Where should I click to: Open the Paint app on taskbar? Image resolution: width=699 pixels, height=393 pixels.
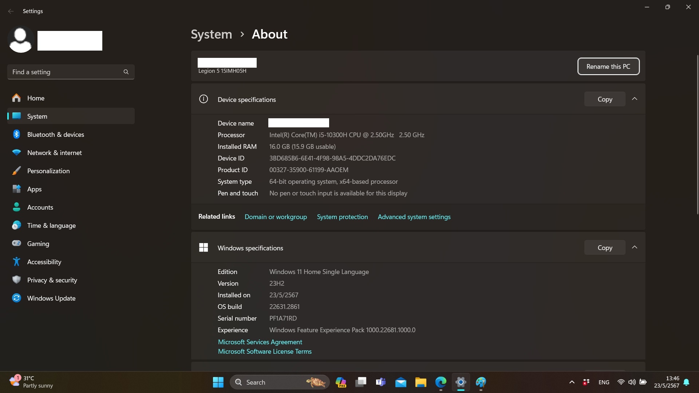pyautogui.click(x=481, y=382)
